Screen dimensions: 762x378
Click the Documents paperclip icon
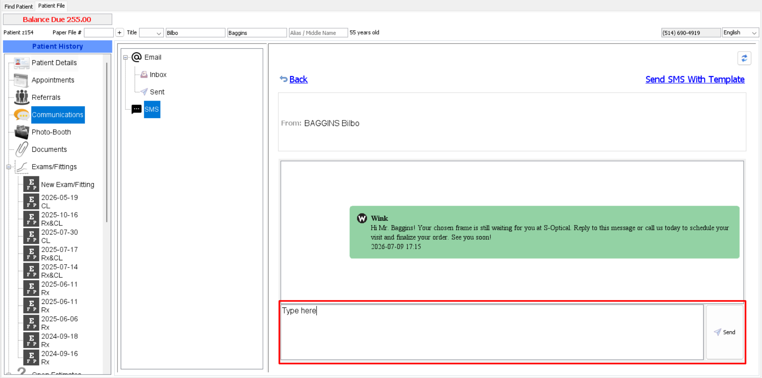tap(21, 149)
